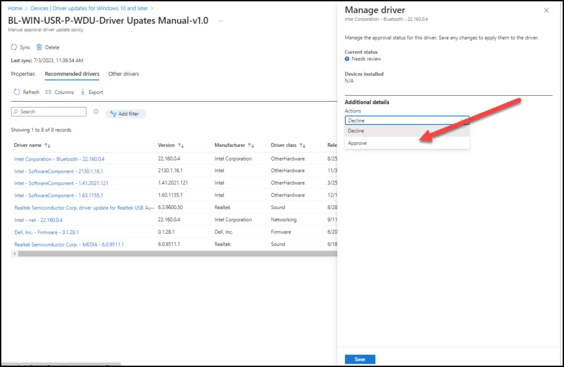Click the Search input field
564x367 pixels.
pos(52,112)
